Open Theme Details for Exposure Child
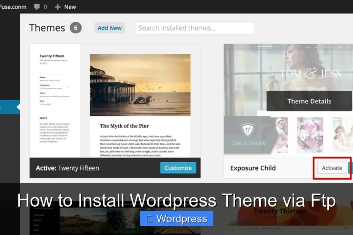The height and width of the screenshot is (235, 353). coord(309,101)
